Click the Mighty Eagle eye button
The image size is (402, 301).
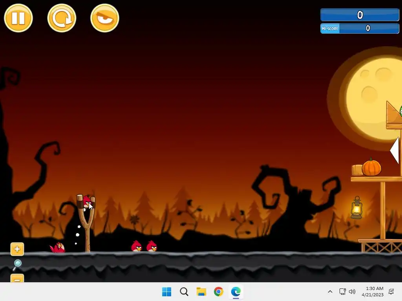click(104, 18)
